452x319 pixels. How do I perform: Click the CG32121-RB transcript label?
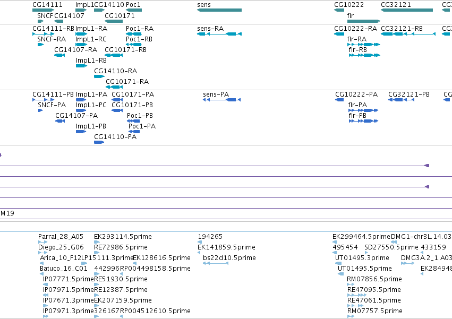pos(402,29)
